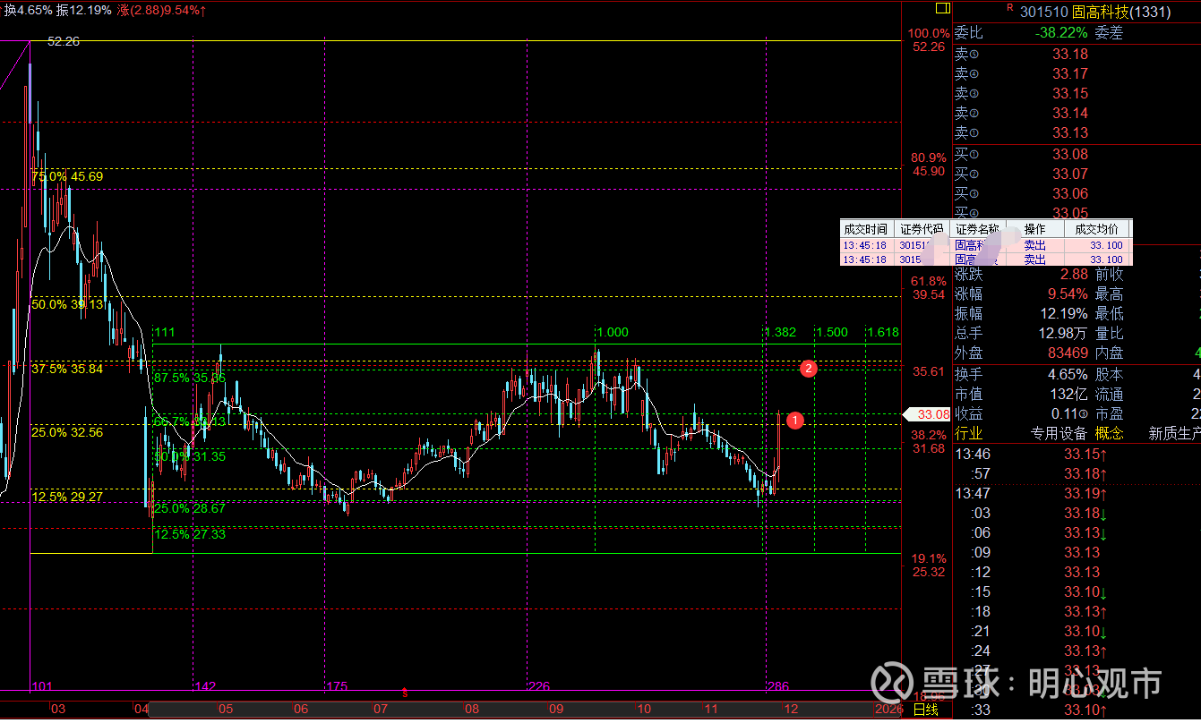The image size is (1201, 723).
Task: Click the 买① bid price 33.08 row
Action: (x=1070, y=155)
